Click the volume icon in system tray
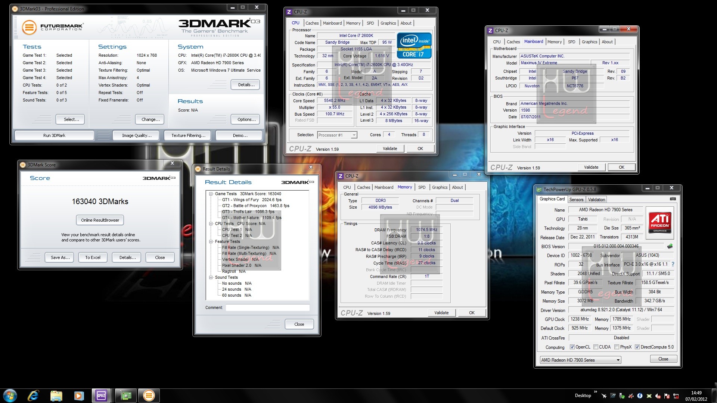The width and height of the screenshot is (717, 403). (658, 396)
